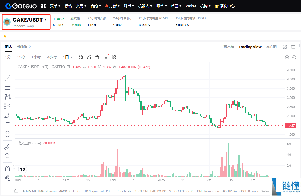Image resolution: width=301 pixels, height=196 pixels.
Task: Toggle the MACD indicator
Action: pos(63,191)
